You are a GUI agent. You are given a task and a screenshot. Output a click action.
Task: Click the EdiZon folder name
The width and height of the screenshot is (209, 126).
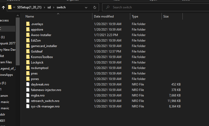tap(36, 41)
